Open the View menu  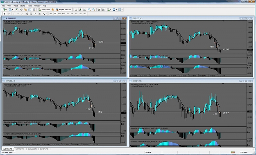tap(9, 6)
